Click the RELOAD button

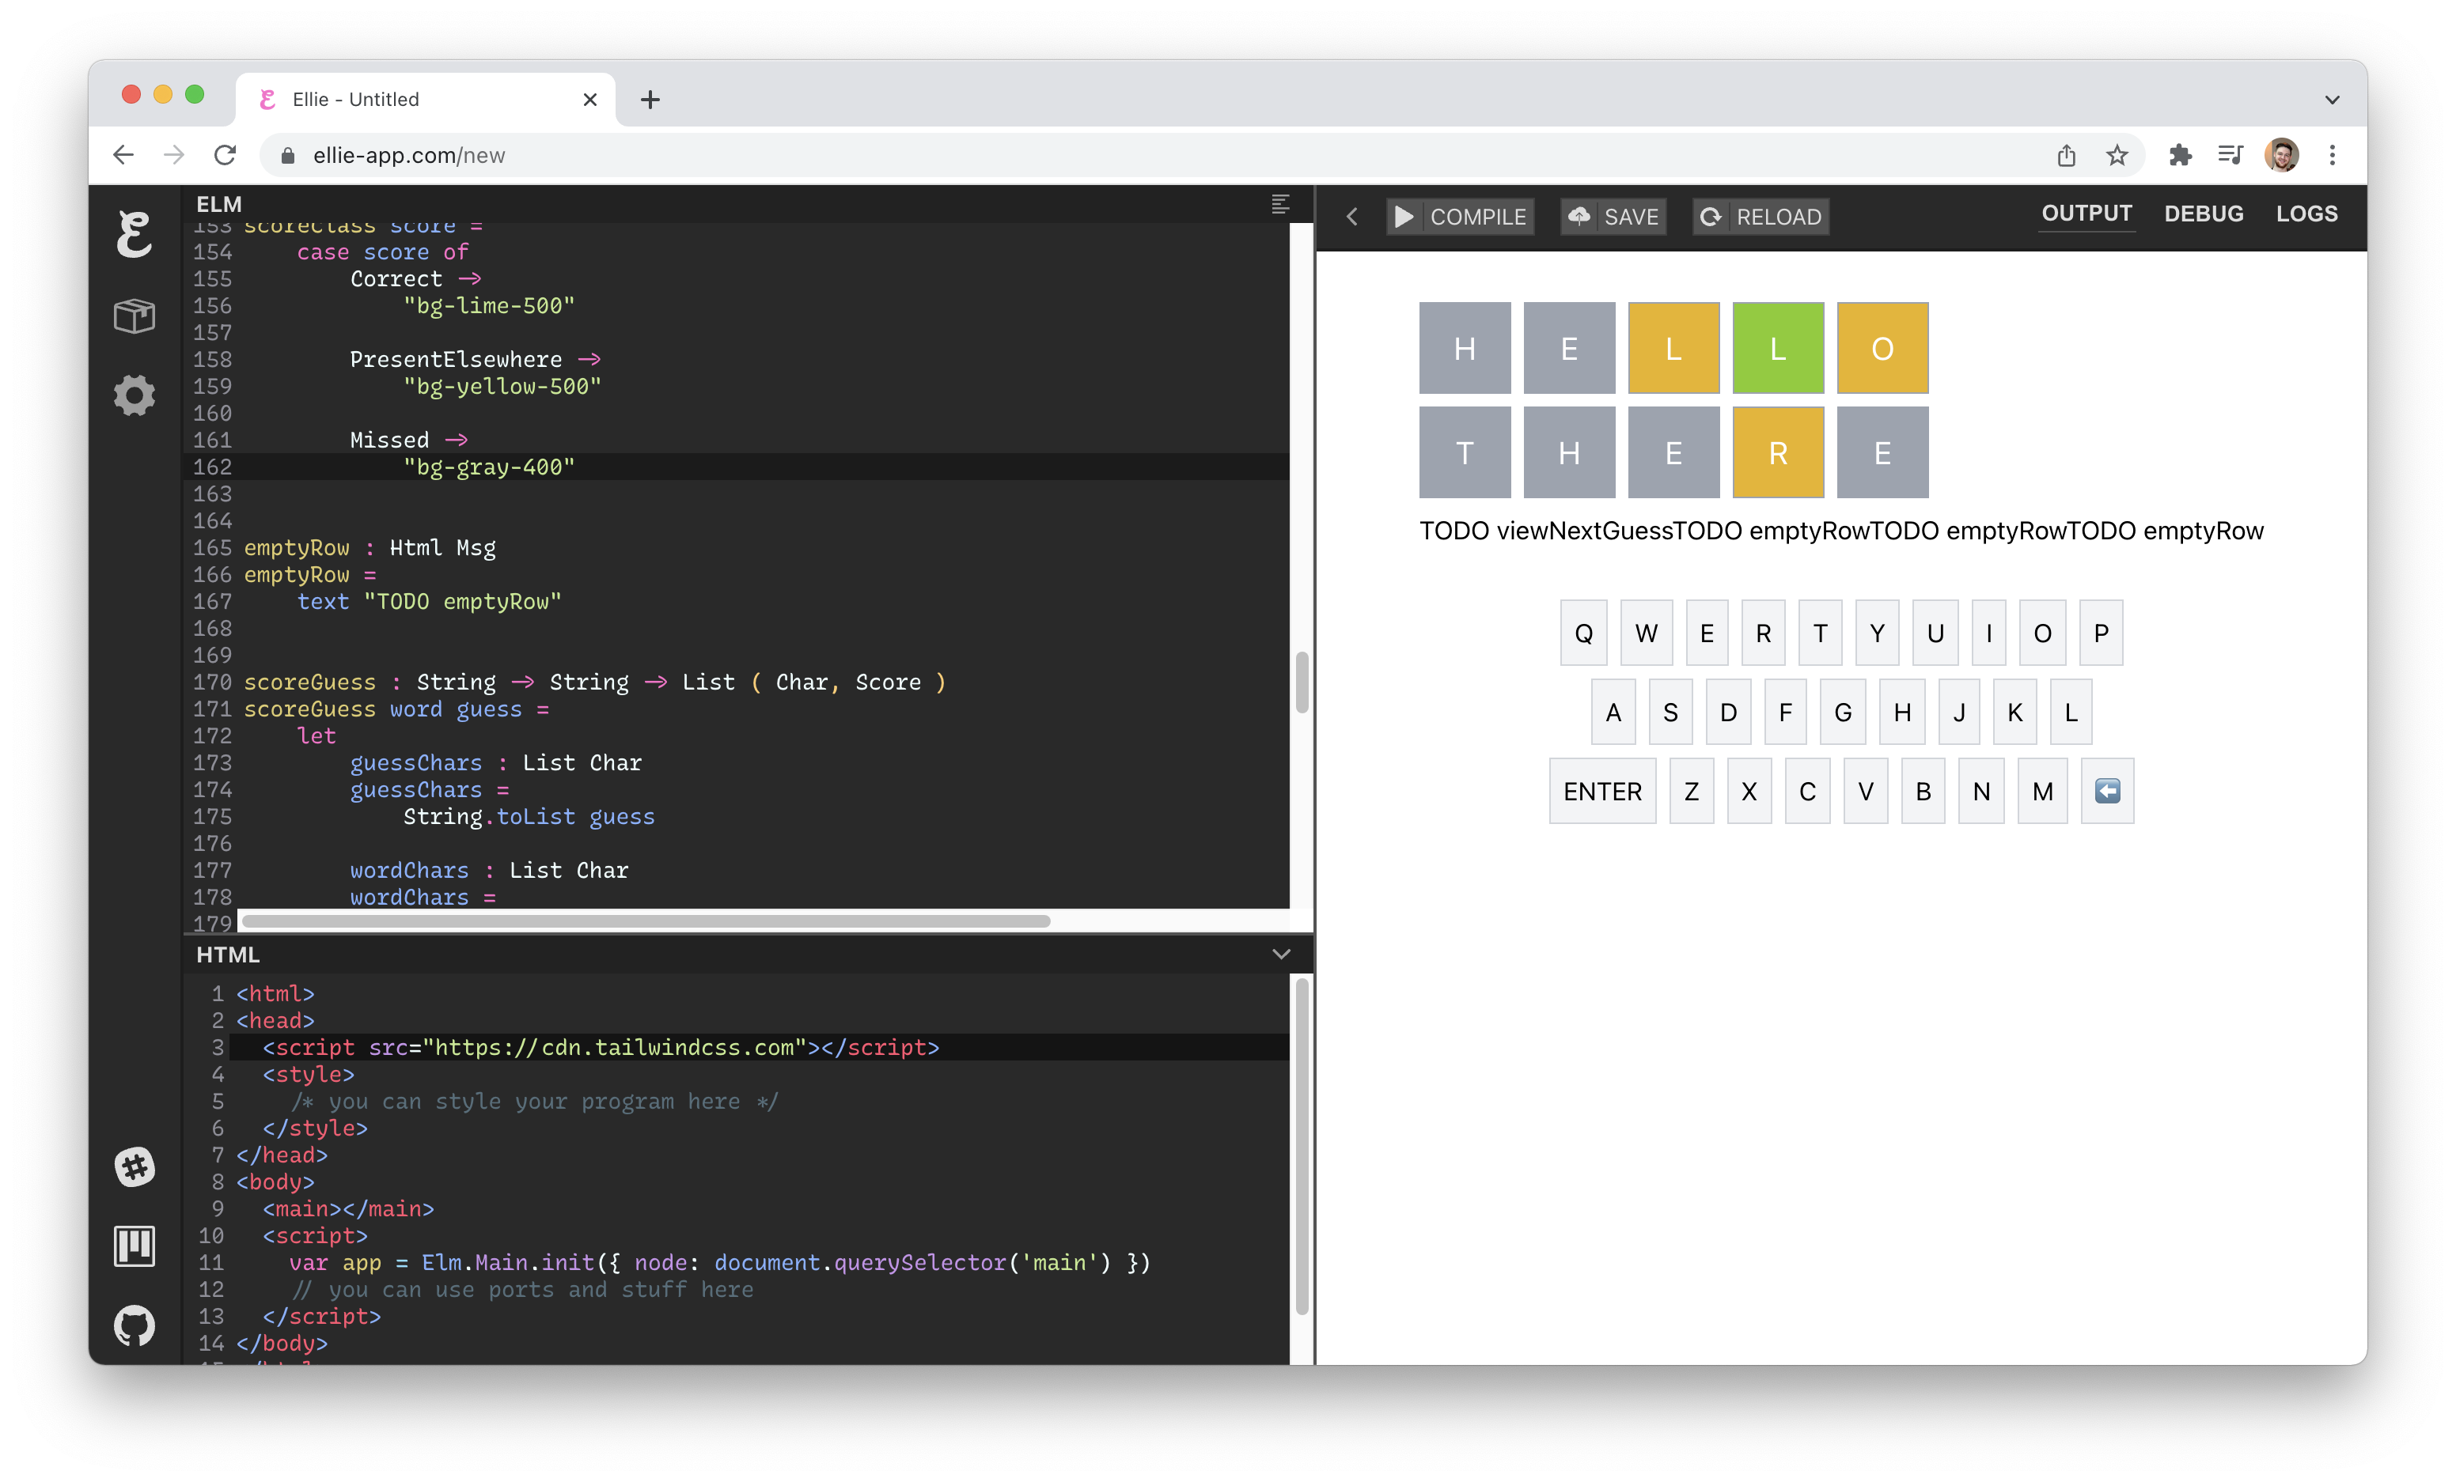point(1761,216)
